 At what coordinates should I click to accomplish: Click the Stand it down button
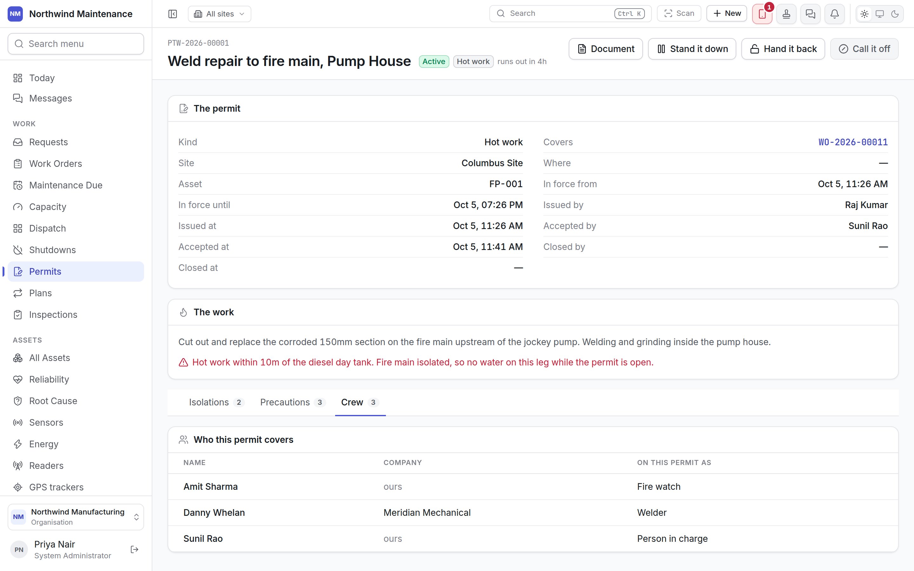(692, 49)
